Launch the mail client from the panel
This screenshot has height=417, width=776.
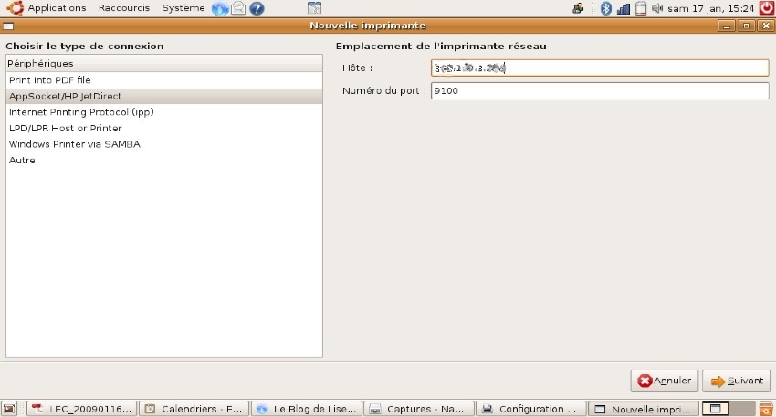[238, 8]
